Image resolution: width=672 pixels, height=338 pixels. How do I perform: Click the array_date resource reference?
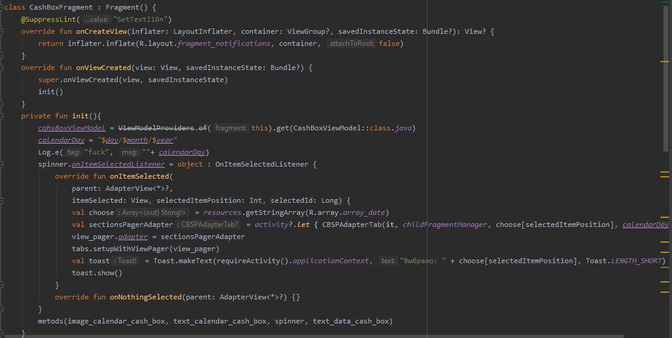363,212
